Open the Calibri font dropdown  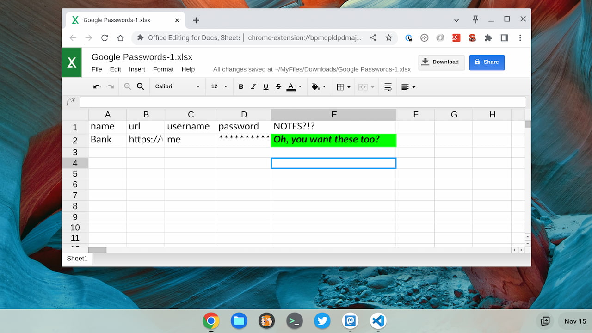(178, 86)
